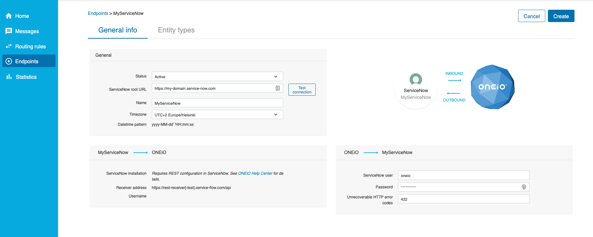
Task: Click the ONEiO polygon logo
Action: 493,87
